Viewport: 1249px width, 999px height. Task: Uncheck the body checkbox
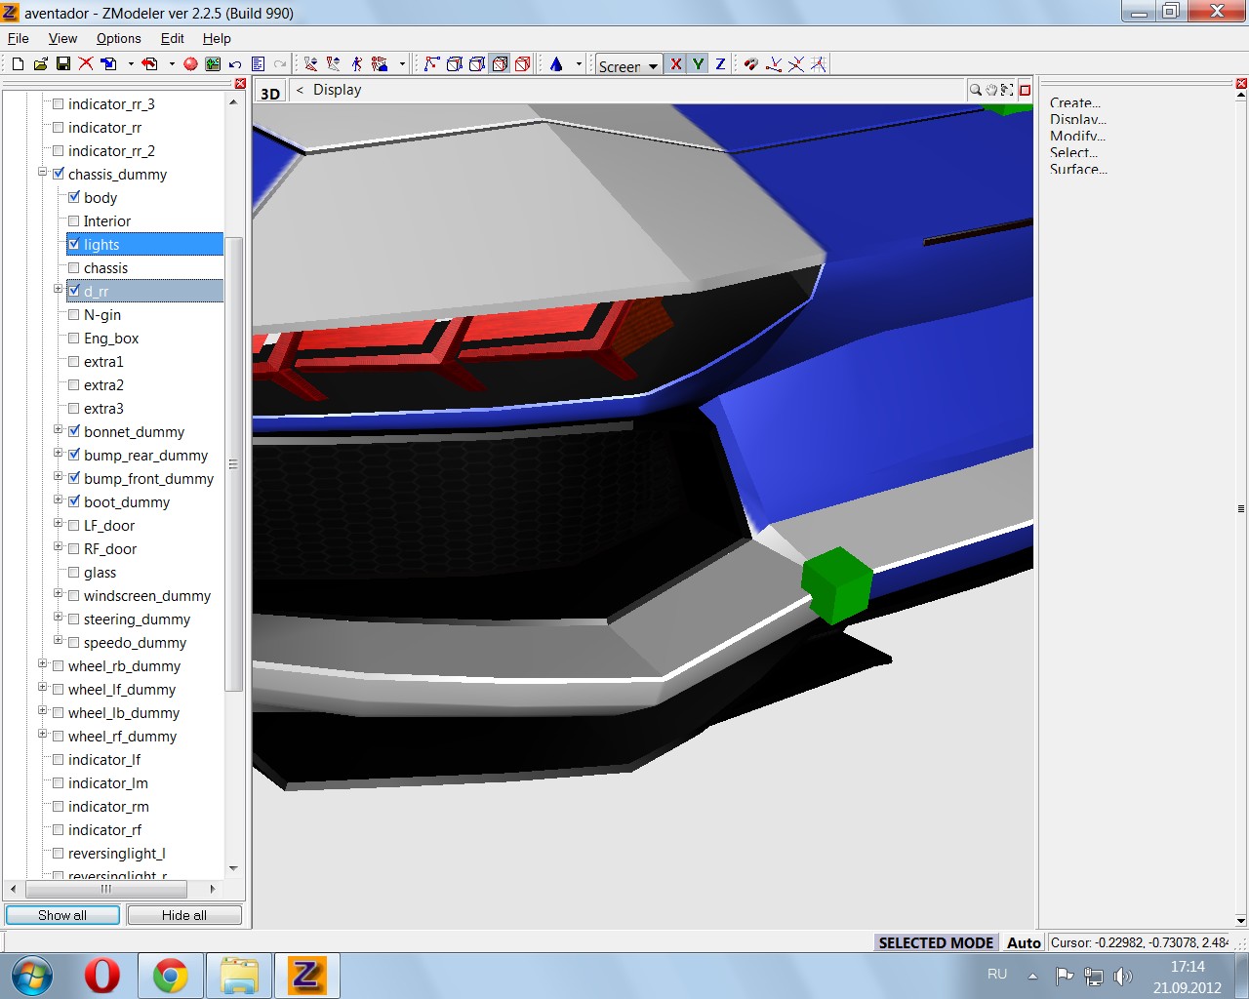click(x=74, y=197)
